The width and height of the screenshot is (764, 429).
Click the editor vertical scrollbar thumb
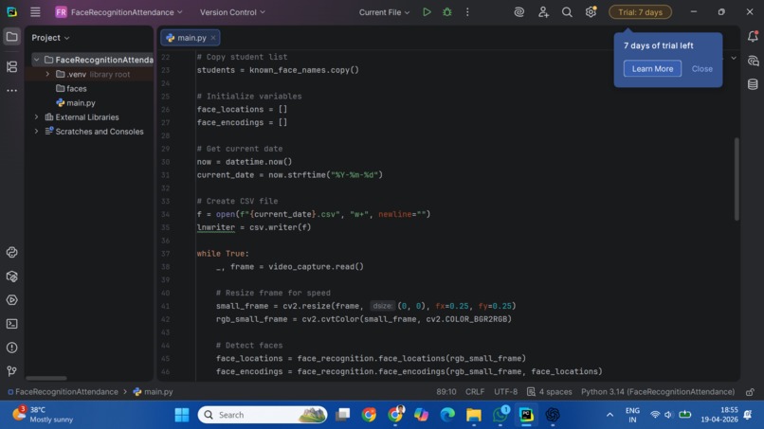click(x=737, y=179)
